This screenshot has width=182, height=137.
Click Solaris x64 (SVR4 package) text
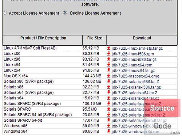point(29,92)
